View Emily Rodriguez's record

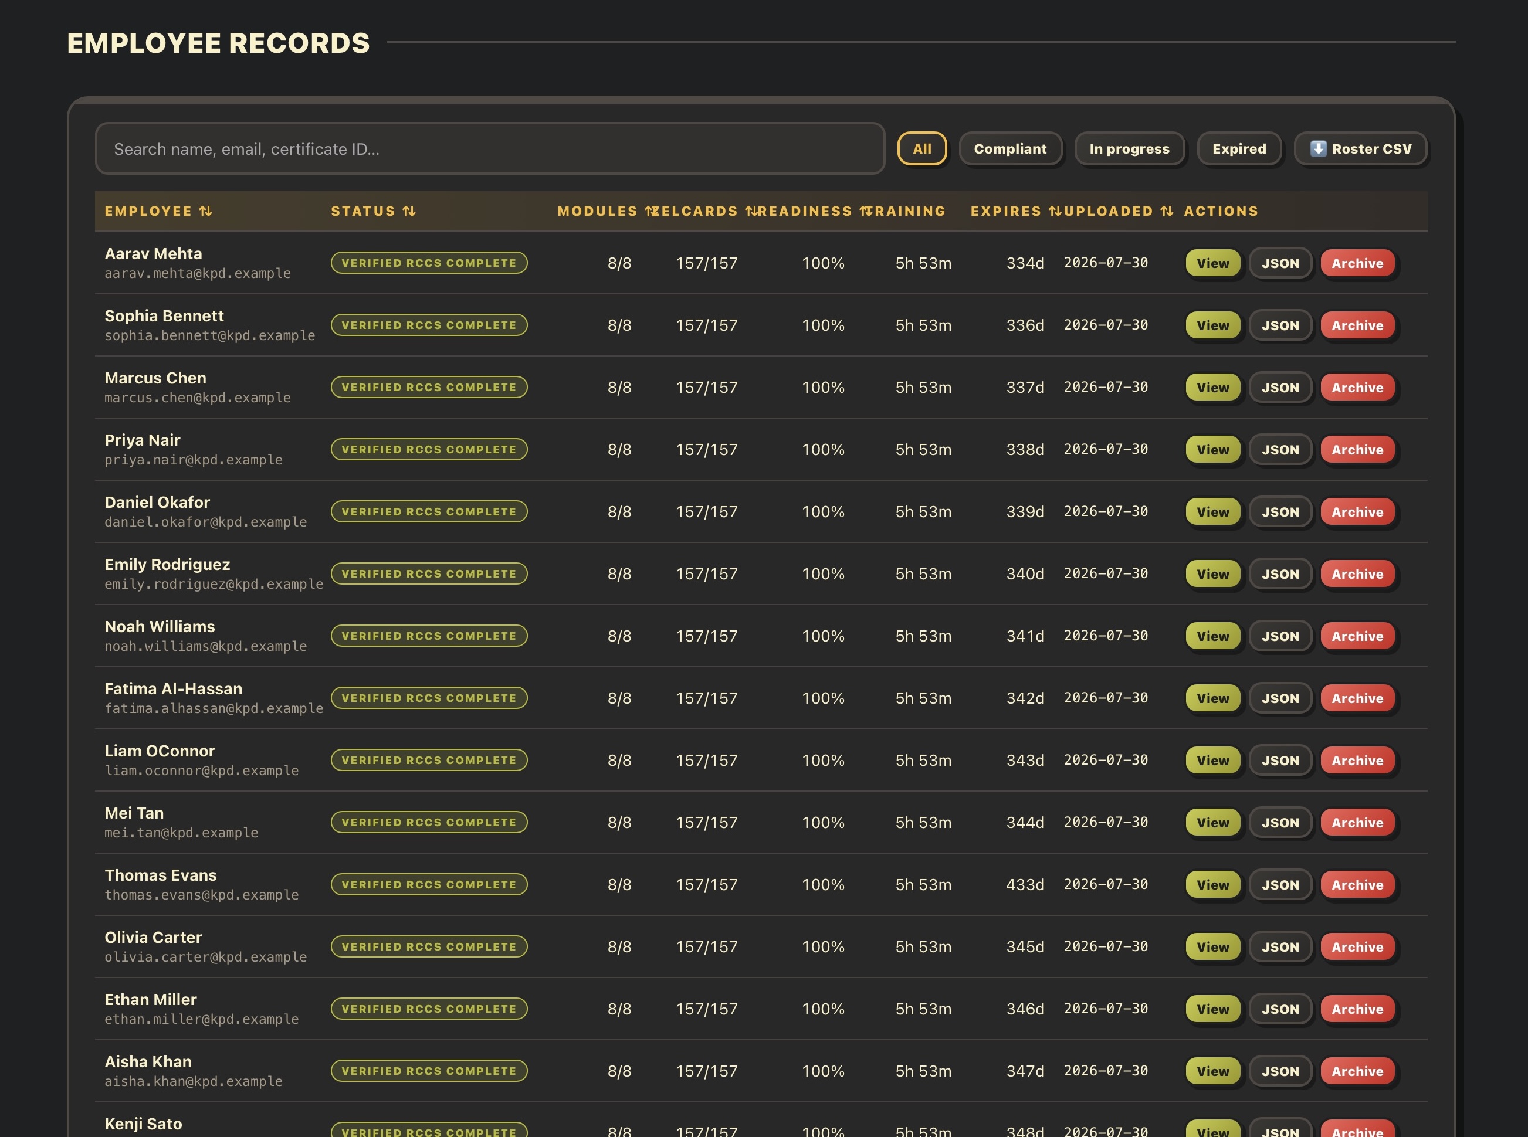click(1213, 574)
